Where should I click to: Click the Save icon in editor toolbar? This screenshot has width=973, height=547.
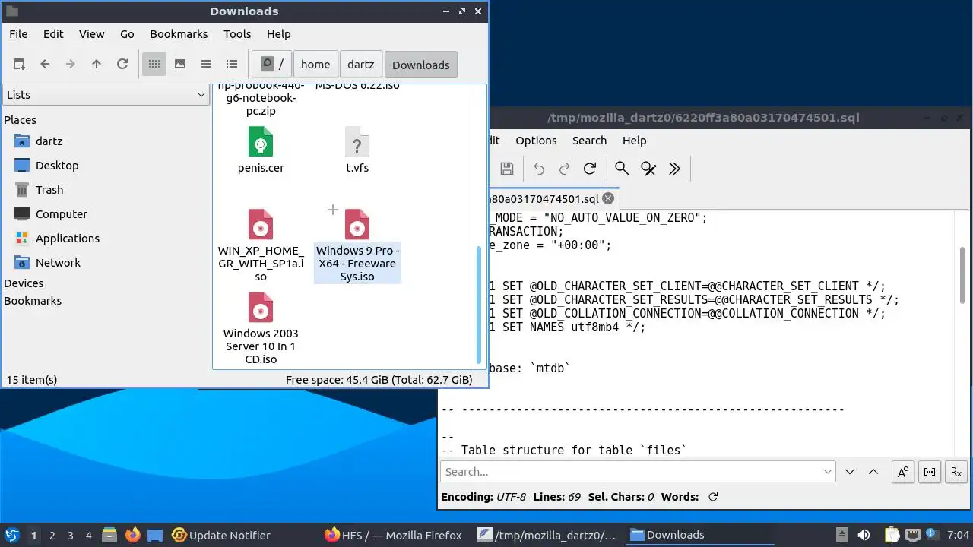tap(507, 169)
